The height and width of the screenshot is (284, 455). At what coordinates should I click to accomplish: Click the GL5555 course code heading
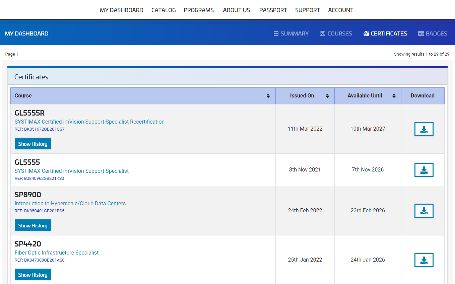27,162
